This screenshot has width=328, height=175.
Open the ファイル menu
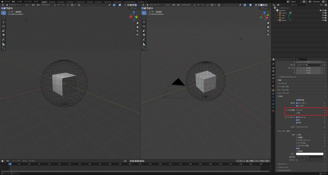pyautogui.click(x=7, y=2)
